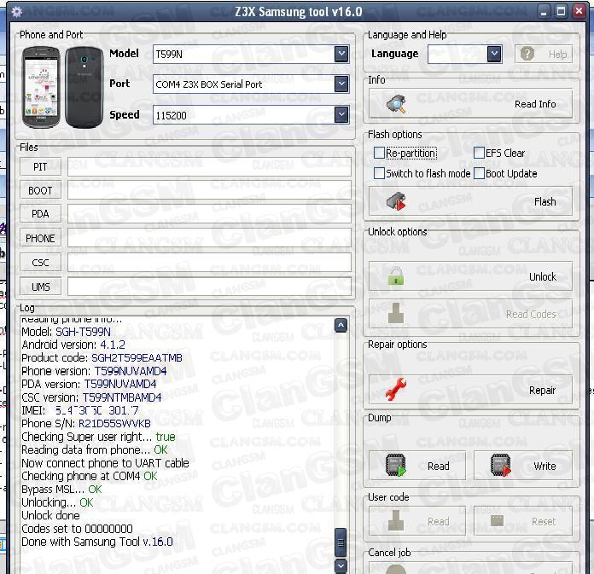Click the User code Read icon
The image size is (594, 574).
click(x=396, y=520)
